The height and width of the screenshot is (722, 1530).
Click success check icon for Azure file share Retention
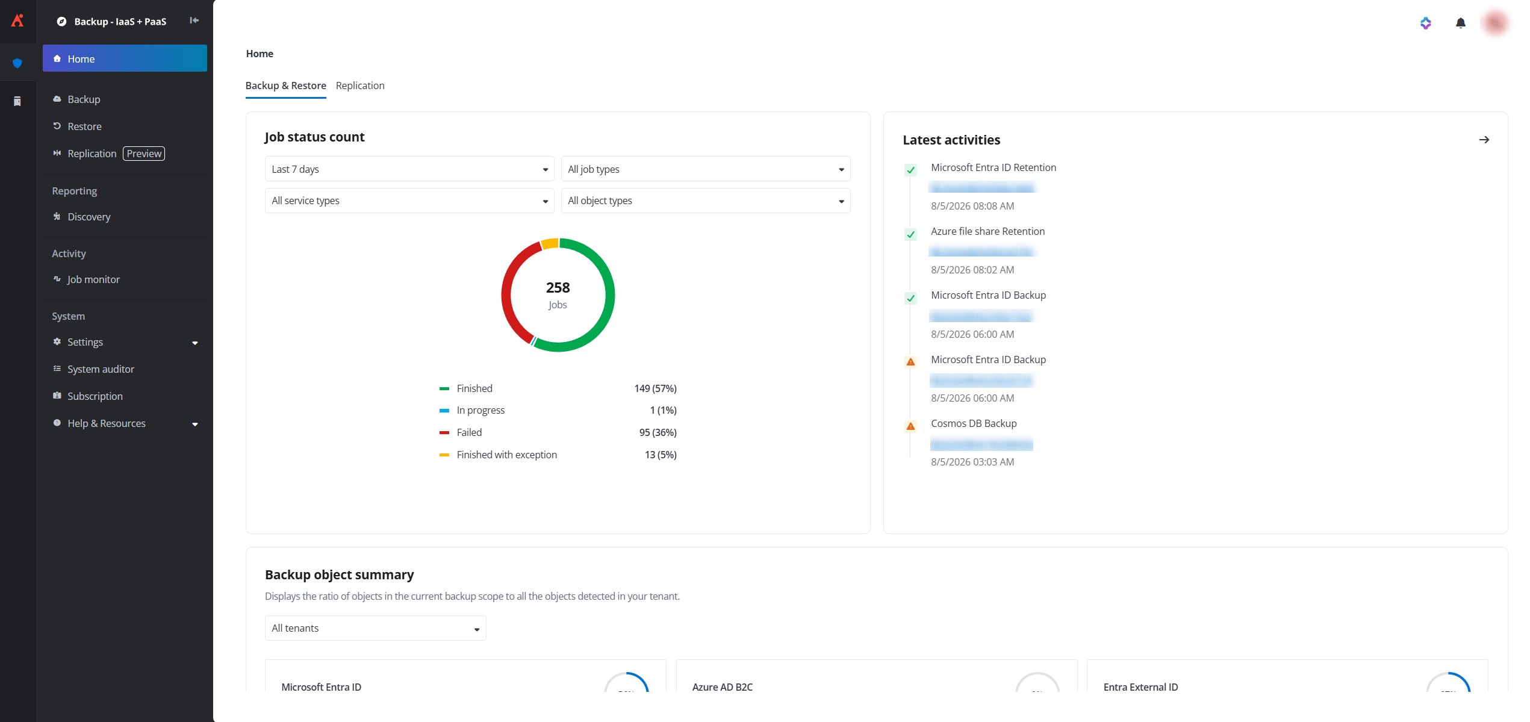click(x=910, y=234)
